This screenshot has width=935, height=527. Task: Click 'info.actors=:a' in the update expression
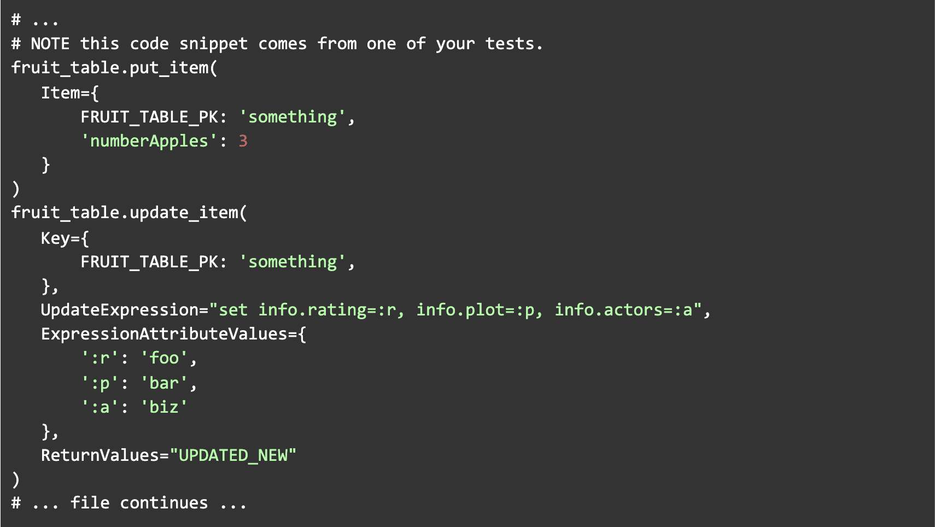click(623, 310)
